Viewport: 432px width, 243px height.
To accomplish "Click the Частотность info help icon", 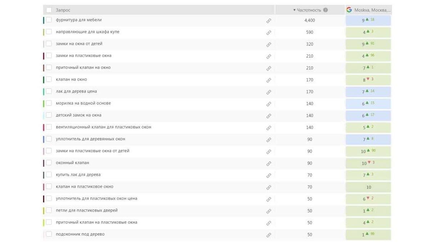I will (x=325, y=10).
